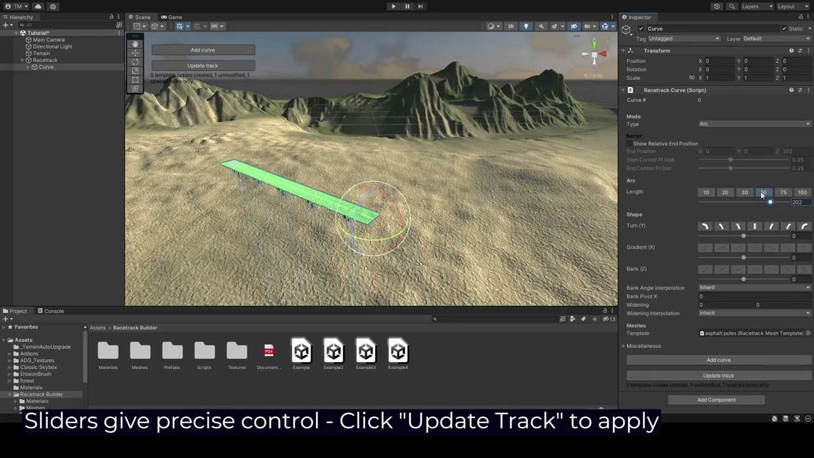This screenshot has width=814, height=458.
Task: Open the Mode Type dropdown set to Arc
Action: (755, 124)
